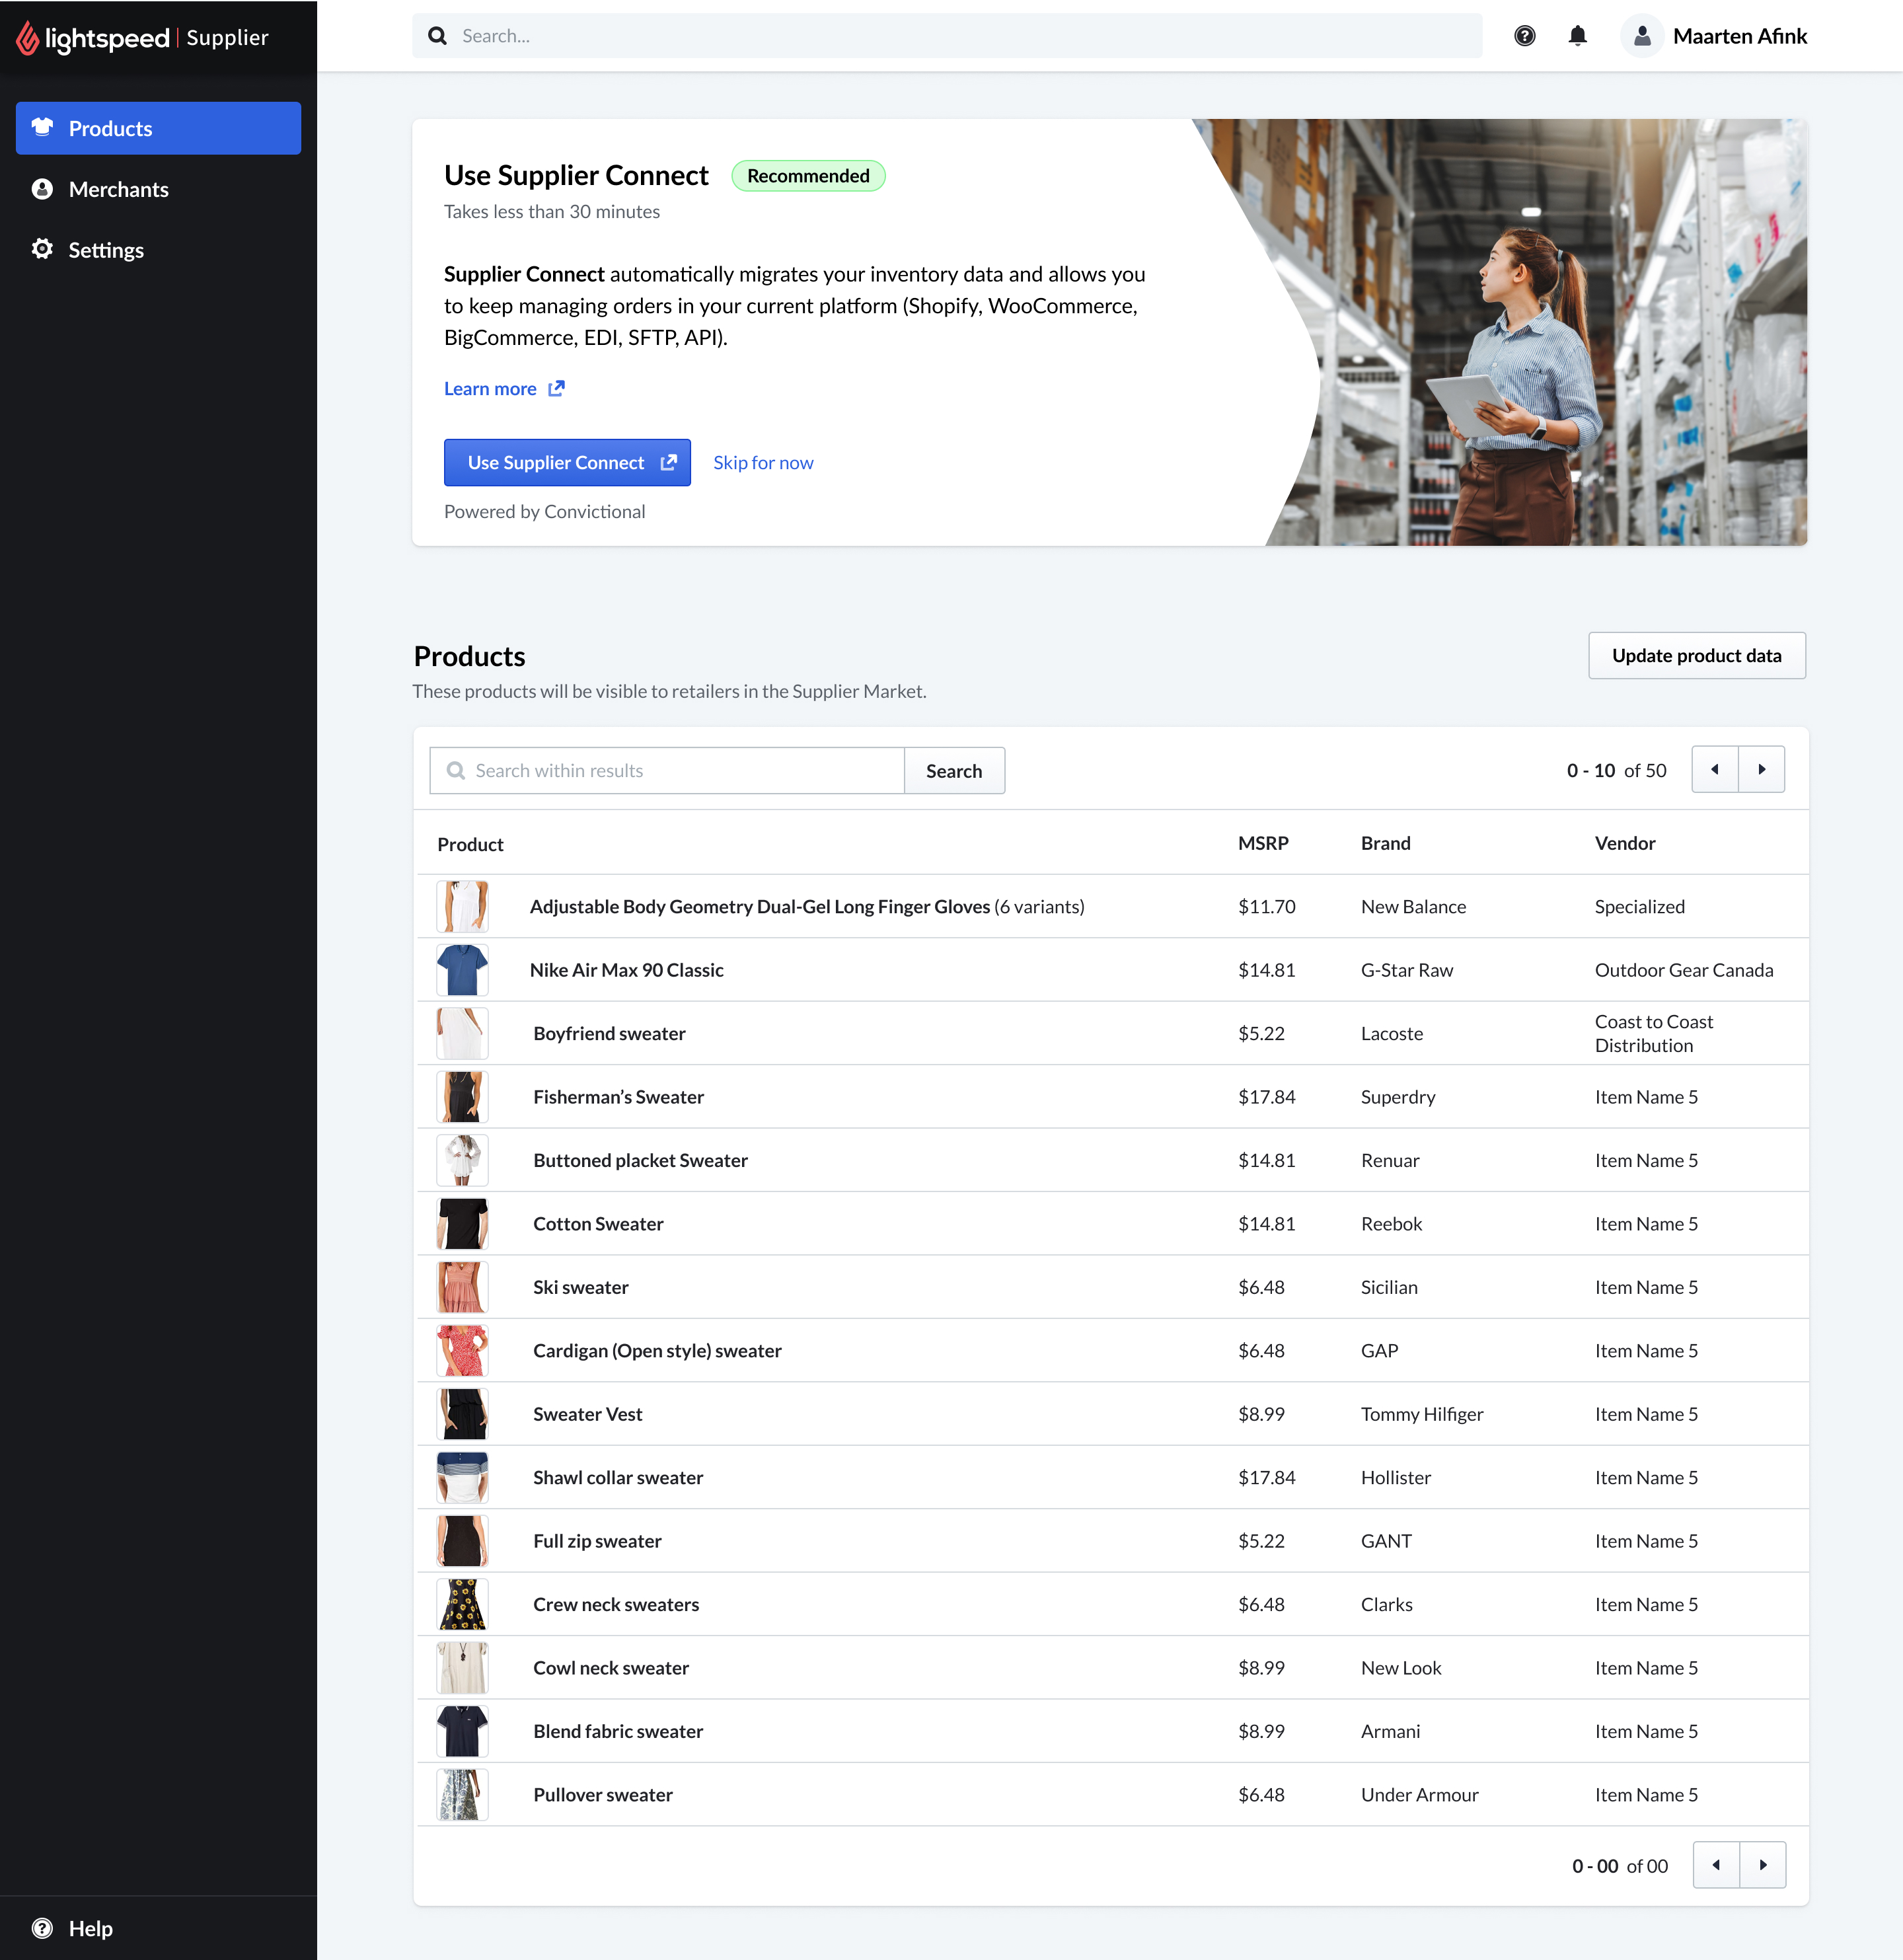This screenshot has height=1960, width=1903.
Task: Open the Pullover sweater thumbnail
Action: pyautogui.click(x=462, y=1795)
